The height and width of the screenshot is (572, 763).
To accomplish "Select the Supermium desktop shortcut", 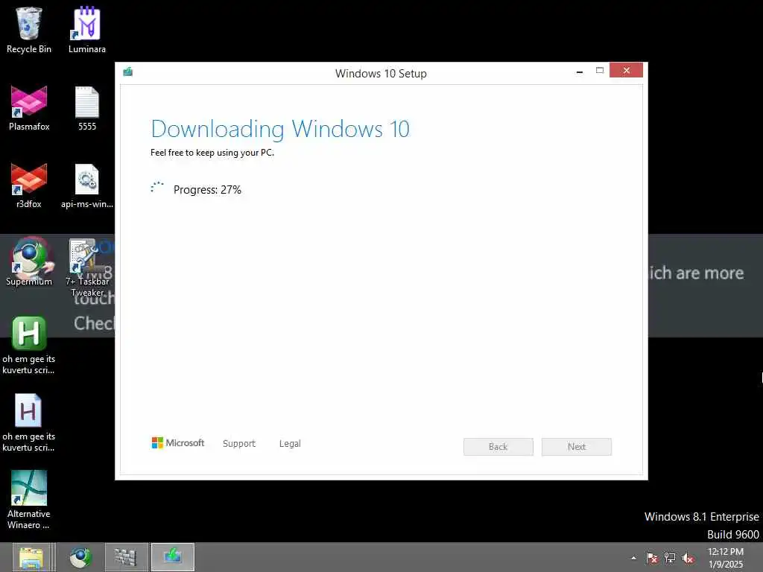I will [29, 261].
